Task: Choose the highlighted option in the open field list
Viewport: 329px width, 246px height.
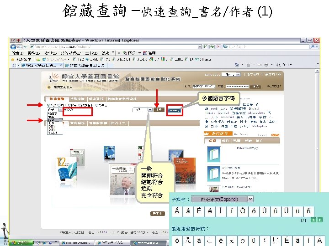Action: [x=55, y=120]
